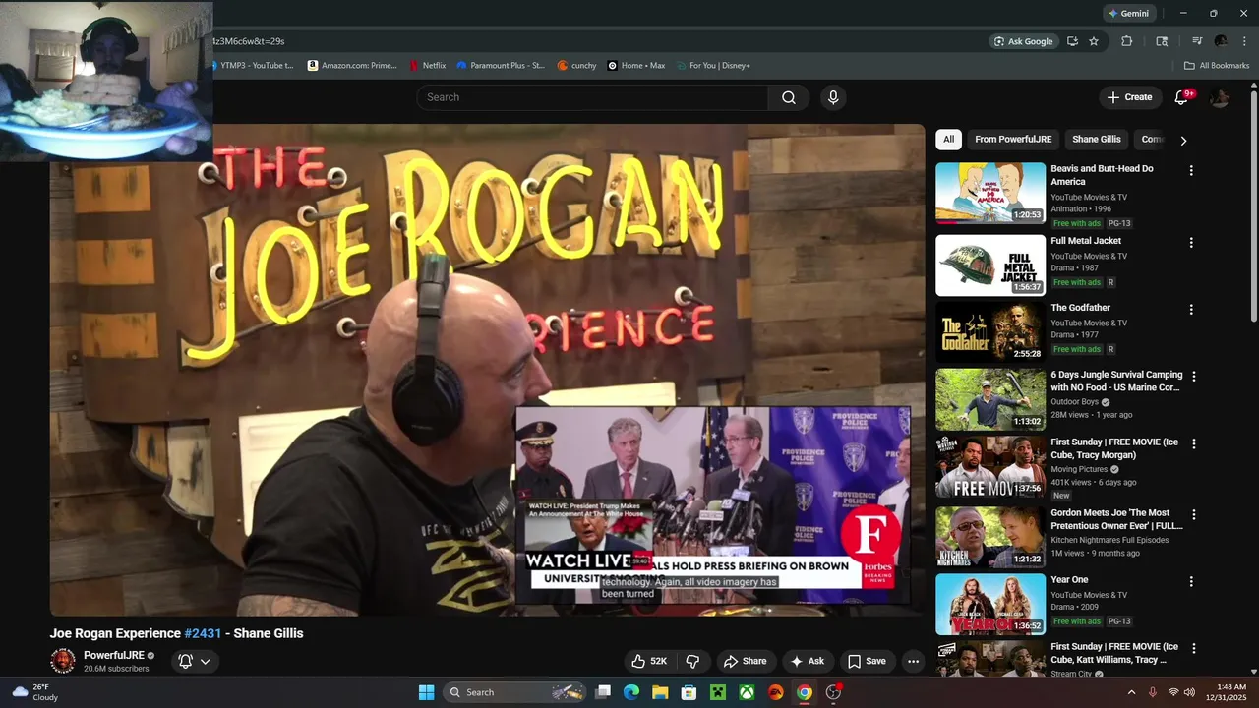Select the All filter chip
Image resolution: width=1259 pixels, height=708 pixels.
click(948, 140)
